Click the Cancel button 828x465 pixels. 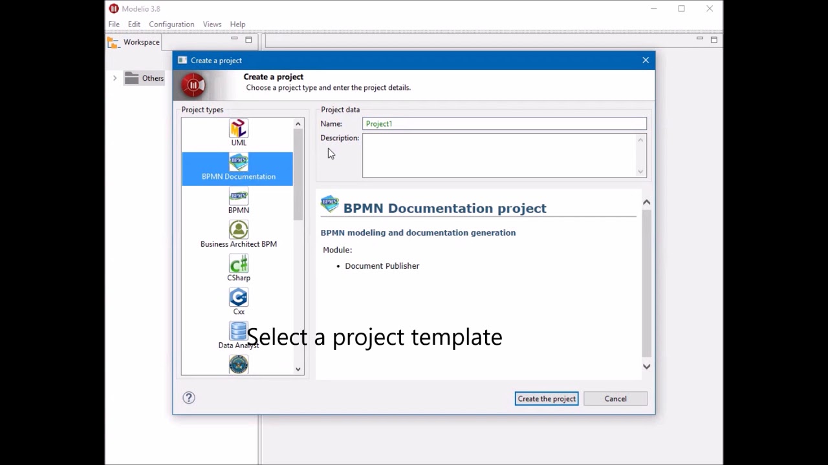(x=615, y=398)
